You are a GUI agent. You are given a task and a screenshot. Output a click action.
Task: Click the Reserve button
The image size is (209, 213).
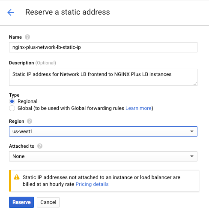pos(21,202)
